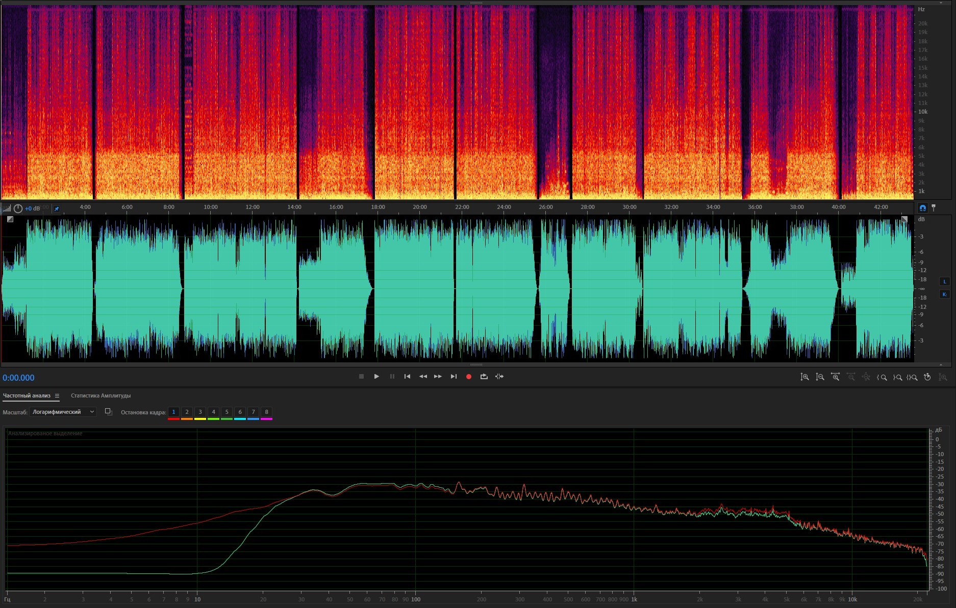The height and width of the screenshot is (608, 956).
Task: Click the fast forward button
Action: click(x=438, y=377)
